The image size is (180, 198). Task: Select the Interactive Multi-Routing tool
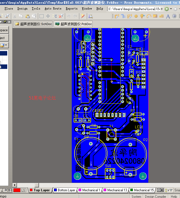pos(123,16)
